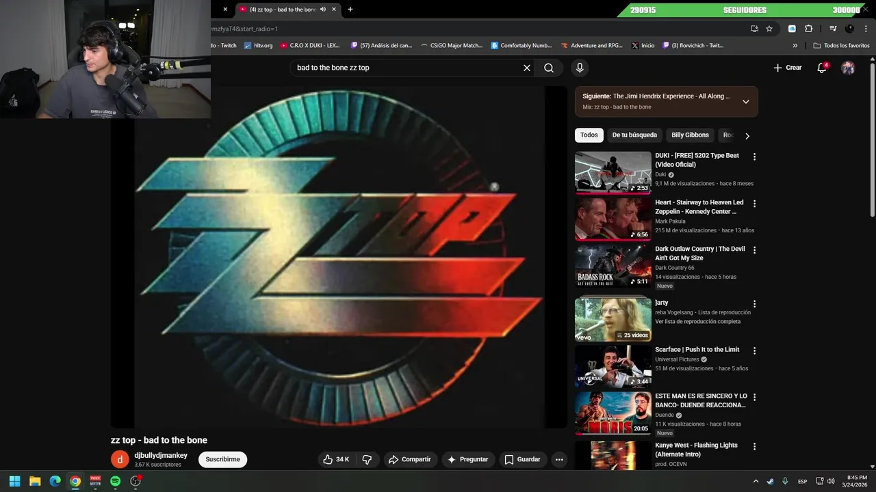Click the install/cast icon in the address bar

(754, 29)
